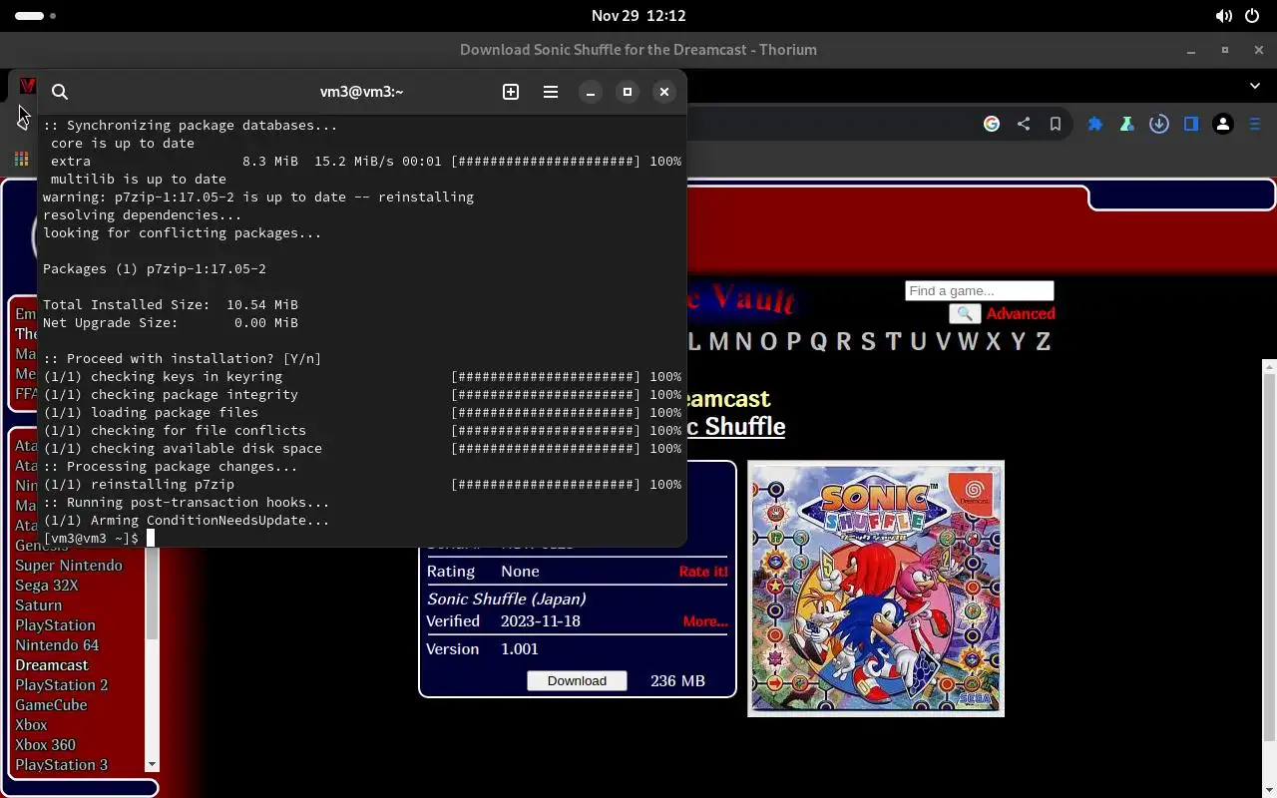Browse games starting with letter U
The width and height of the screenshot is (1277, 798).
coord(917,342)
